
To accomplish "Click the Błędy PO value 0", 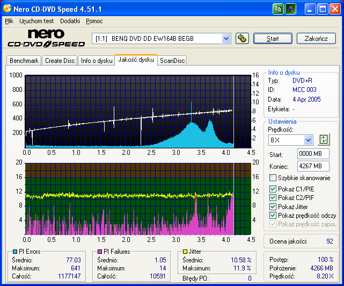I will (250, 278).
